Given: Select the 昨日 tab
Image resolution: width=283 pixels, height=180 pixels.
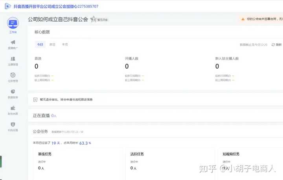Looking at the screenshot, I should tap(52, 44).
